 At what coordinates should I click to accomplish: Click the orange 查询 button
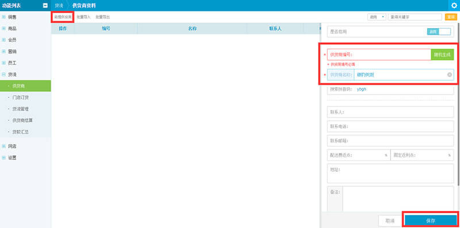[451, 17]
